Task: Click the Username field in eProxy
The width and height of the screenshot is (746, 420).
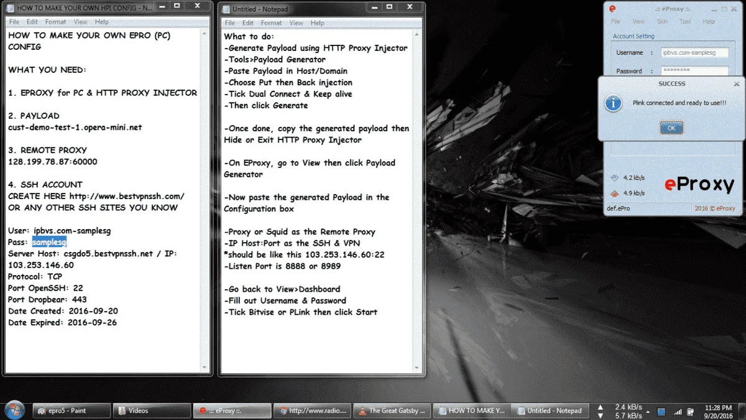Action: point(694,53)
